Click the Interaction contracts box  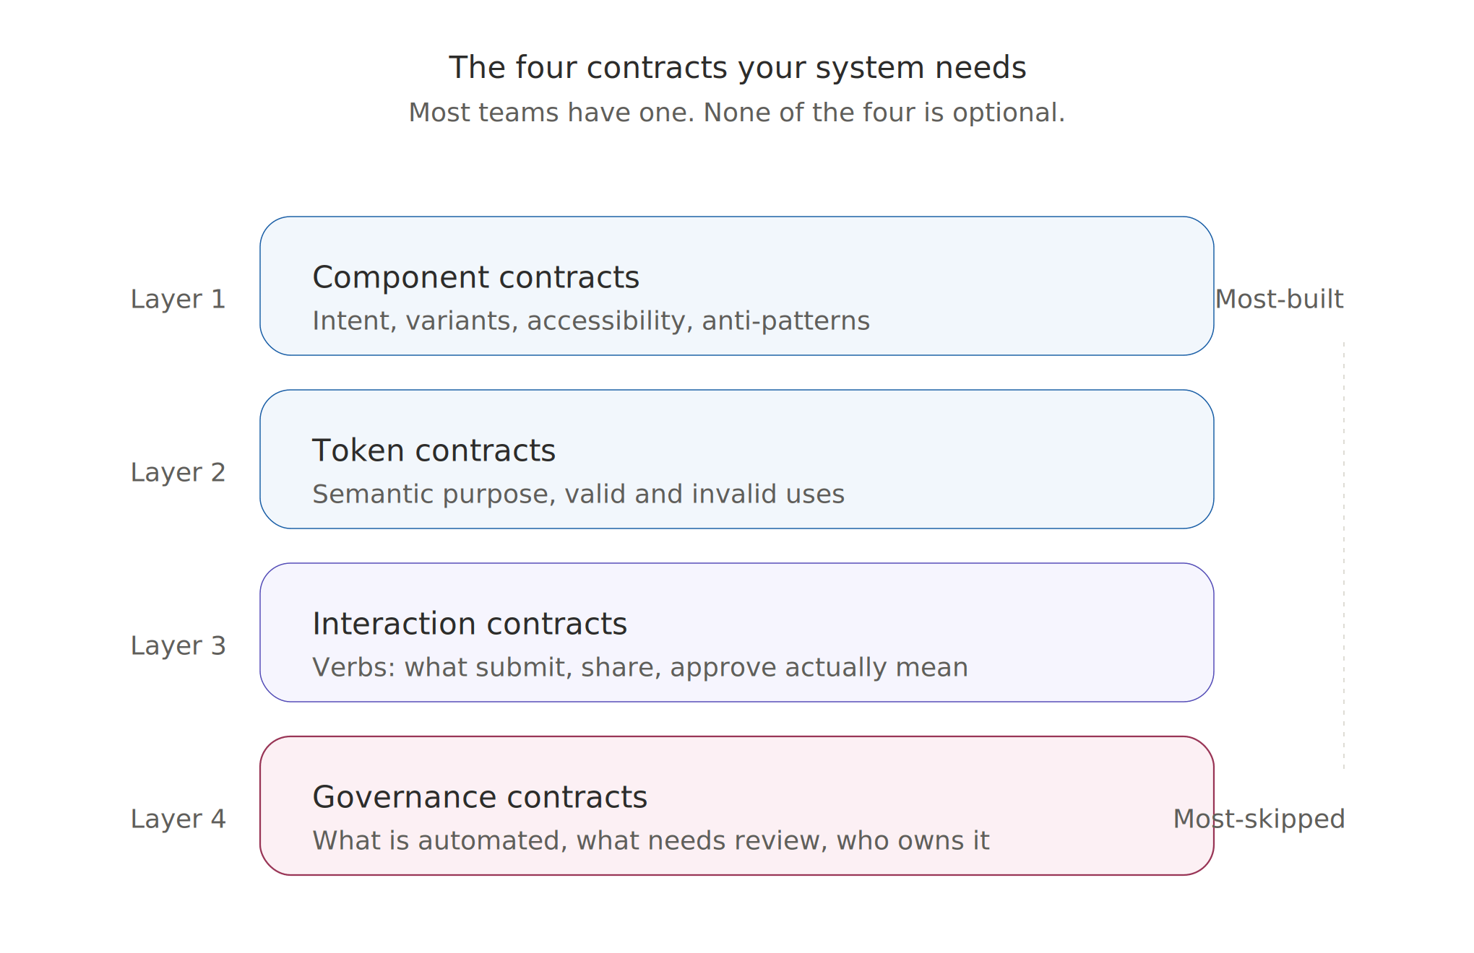pyautogui.click(x=736, y=632)
